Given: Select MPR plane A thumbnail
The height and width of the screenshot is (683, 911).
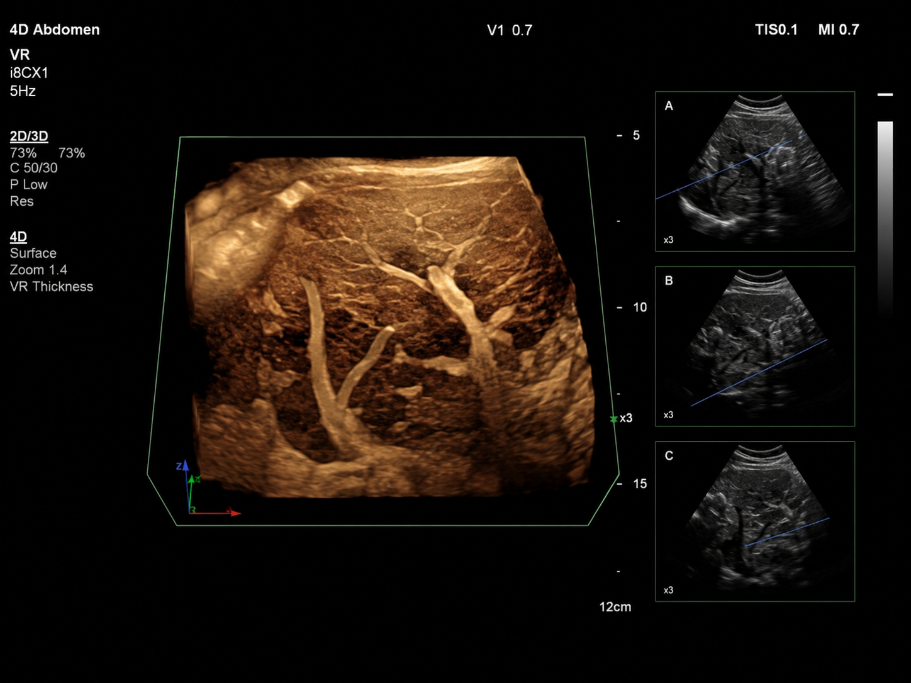Looking at the screenshot, I should coord(755,172).
